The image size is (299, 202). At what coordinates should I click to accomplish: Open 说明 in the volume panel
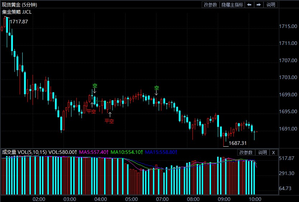click(x=262, y=152)
